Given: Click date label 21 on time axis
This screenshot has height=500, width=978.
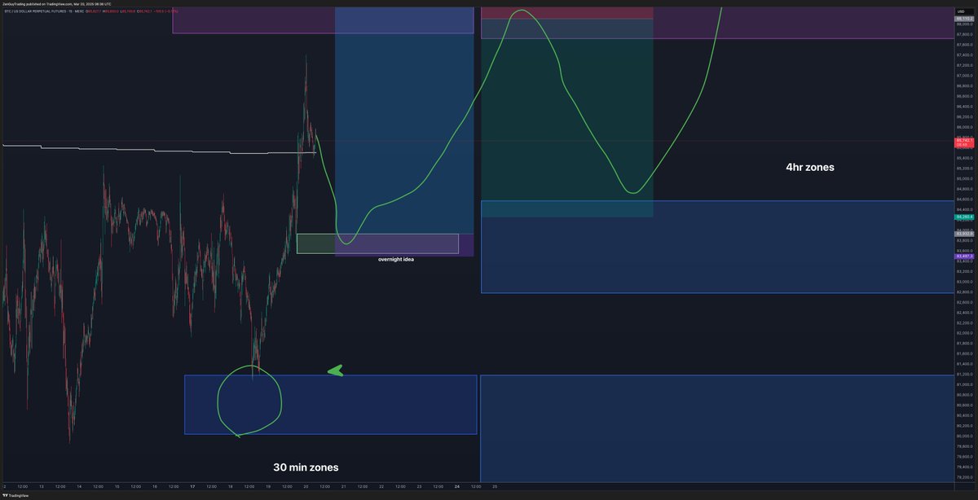Looking at the screenshot, I should pos(343,486).
